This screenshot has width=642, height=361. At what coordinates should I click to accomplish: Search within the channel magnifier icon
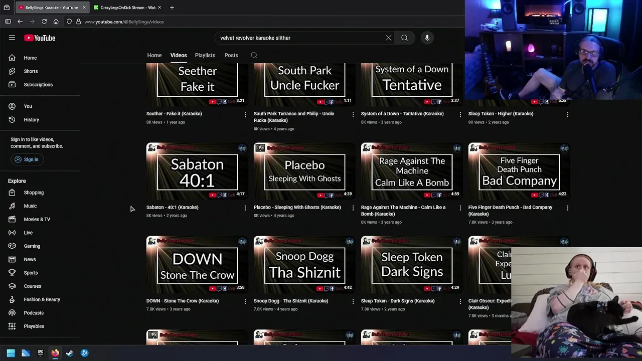[x=254, y=55]
